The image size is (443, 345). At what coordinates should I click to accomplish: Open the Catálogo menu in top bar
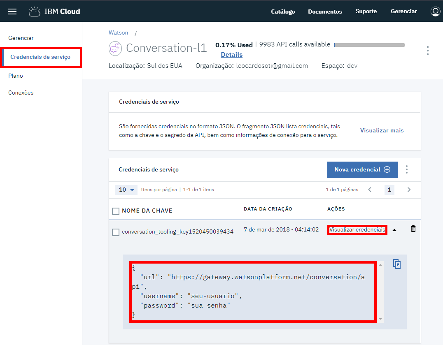(x=283, y=12)
